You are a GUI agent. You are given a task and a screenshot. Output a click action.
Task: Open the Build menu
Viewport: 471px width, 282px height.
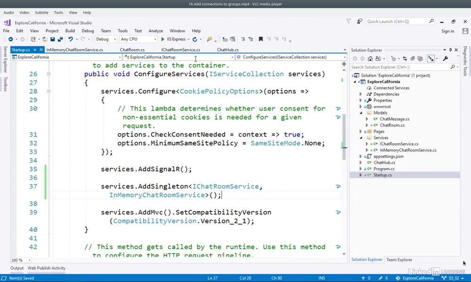pyautogui.click(x=70, y=31)
